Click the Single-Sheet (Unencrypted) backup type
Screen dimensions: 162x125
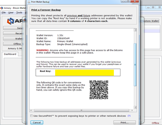coord(72,44)
